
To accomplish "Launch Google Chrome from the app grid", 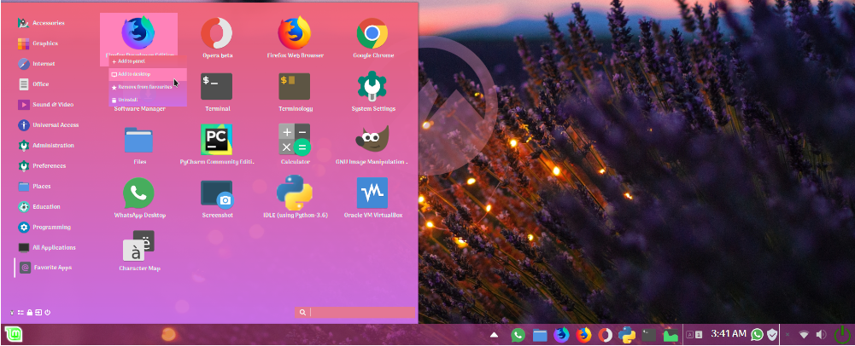I will [x=373, y=38].
